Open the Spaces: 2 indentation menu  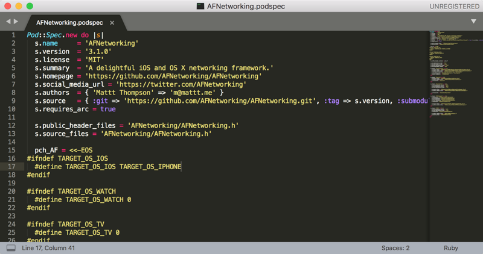[x=395, y=248]
